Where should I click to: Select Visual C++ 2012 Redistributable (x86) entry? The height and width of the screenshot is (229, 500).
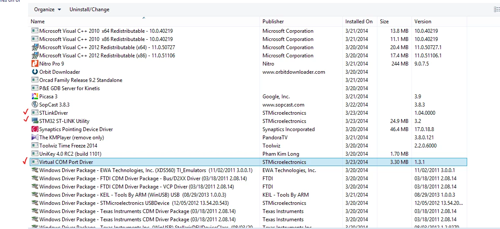coord(107,56)
